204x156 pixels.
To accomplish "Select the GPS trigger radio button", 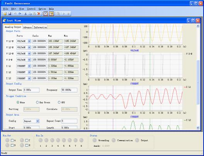I will 59,103.
